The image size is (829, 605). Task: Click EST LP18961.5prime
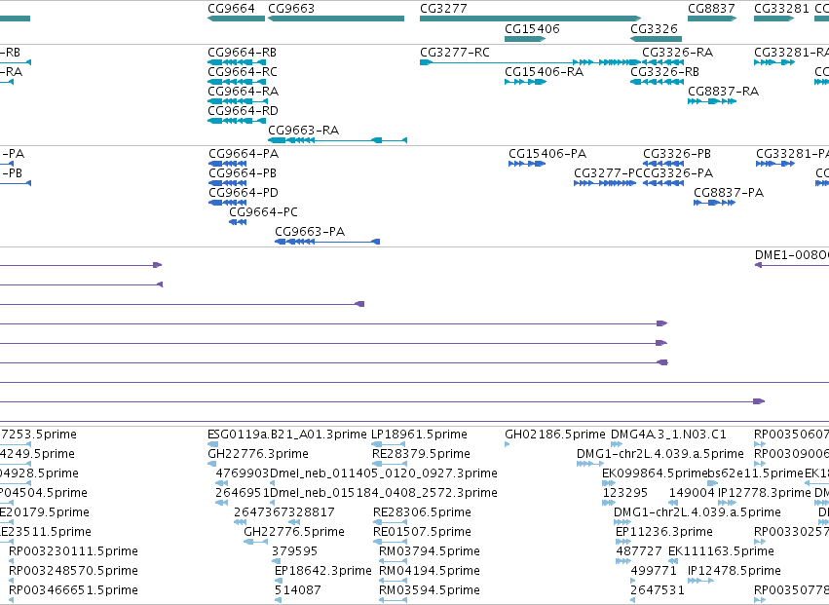tap(419, 435)
